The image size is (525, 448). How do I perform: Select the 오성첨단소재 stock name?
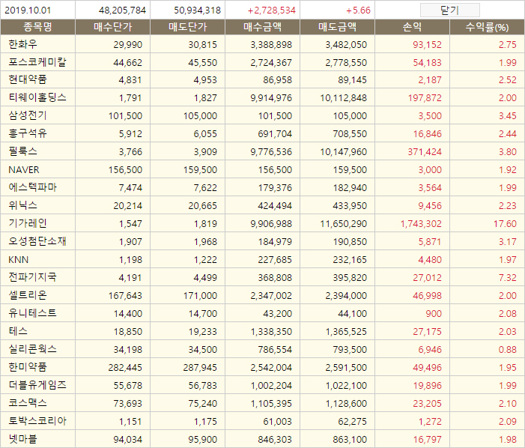pos(37,241)
